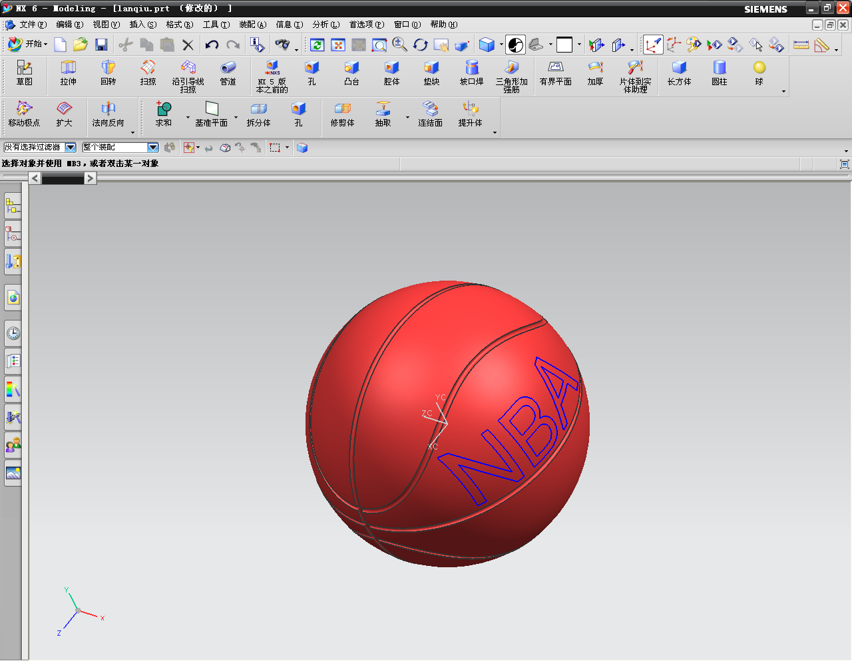Viewport: 852px width, 661px height.
Task: Toggle the shaded rendering style button
Action: 487,45
